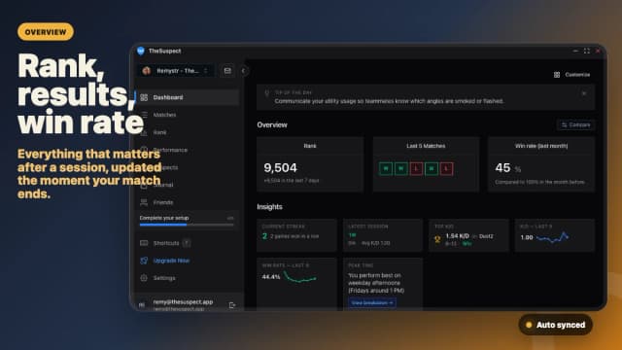Image resolution: width=622 pixels, height=350 pixels.
Task: Click the logout icon next to email
Action: 232,304
